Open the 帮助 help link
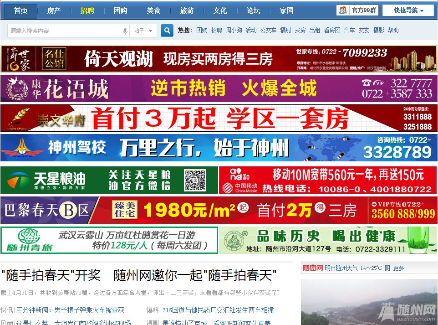The height and width of the screenshot is (325, 438). [x=393, y=30]
